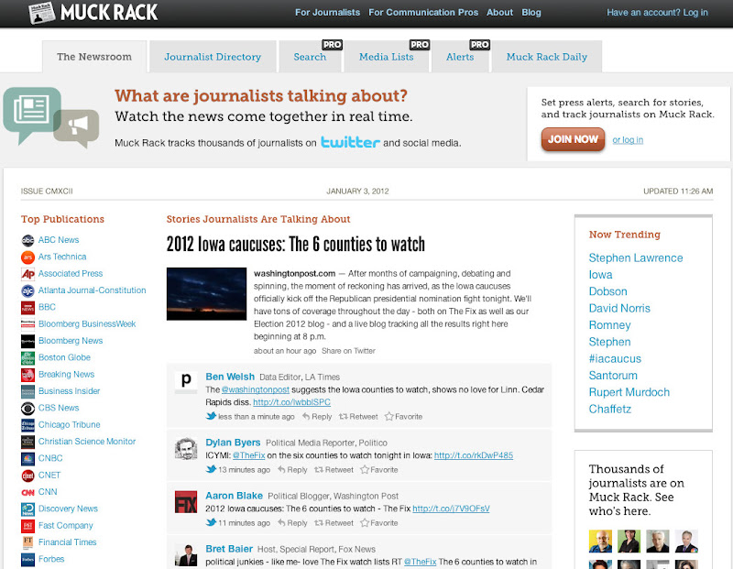Open the Search PRO tab
The height and width of the screenshot is (569, 733).
coord(310,57)
